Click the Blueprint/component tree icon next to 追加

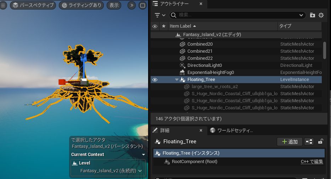pyautogui.click(x=309, y=142)
